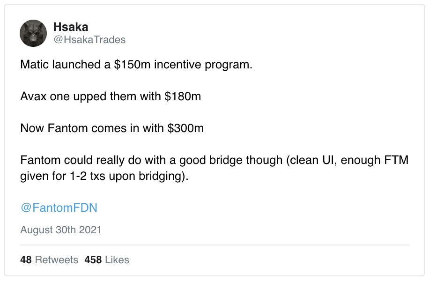Follow the @FantomFDN mention link
Viewport: 429px width, 282px height.
click(x=59, y=208)
